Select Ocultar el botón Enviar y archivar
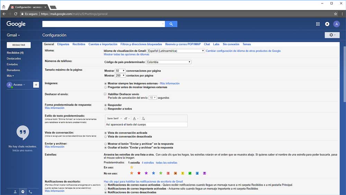The height and width of the screenshot is (195, 346). click(x=106, y=148)
